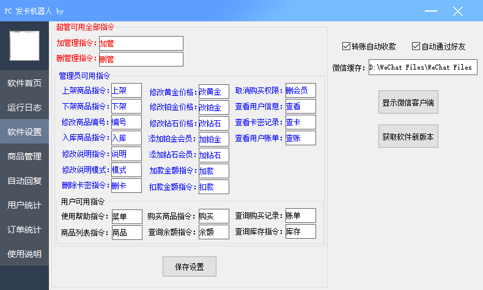Click the 查看卡密记录 input field

[x=301, y=122]
